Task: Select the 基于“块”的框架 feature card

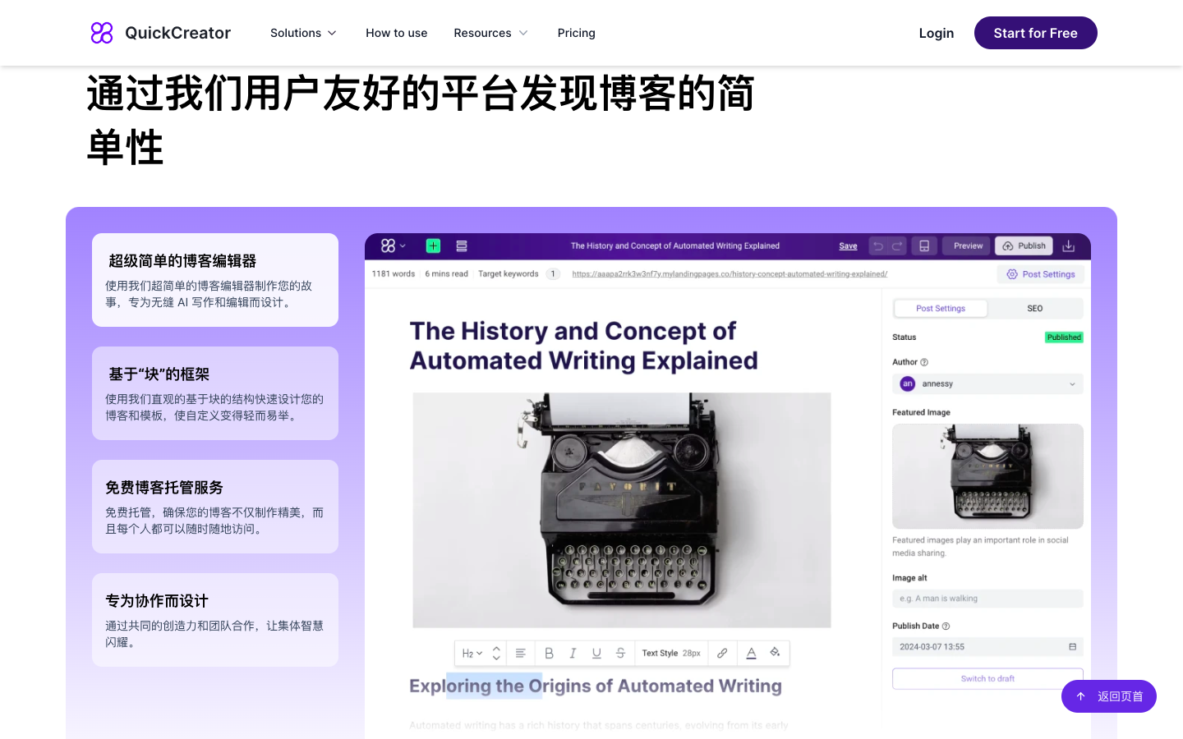Action: pyautogui.click(x=215, y=393)
